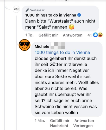Image resolution: width=106 pixels, height=130 pixels.
Task: Click the 1000 things to do in Vienna avatar
Action: [16, 9]
